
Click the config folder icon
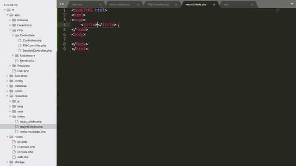[x=11, y=81]
